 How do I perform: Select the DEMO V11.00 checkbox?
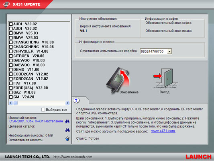point(11,70)
